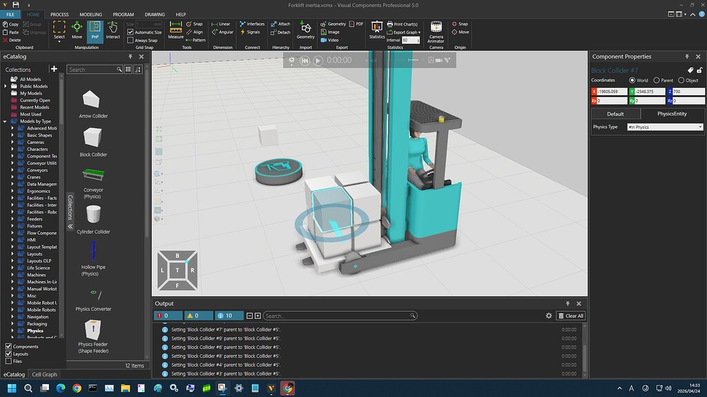Click the simulation speed slider
The image size is (707, 397).
click(x=413, y=60)
